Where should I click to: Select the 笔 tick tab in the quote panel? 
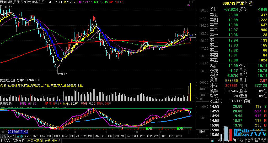(212, 141)
